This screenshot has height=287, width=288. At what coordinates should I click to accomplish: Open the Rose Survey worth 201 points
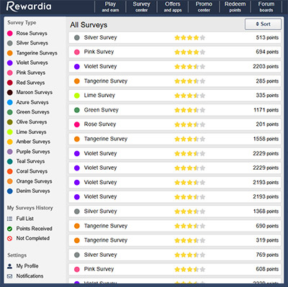pyautogui.click(x=175, y=124)
